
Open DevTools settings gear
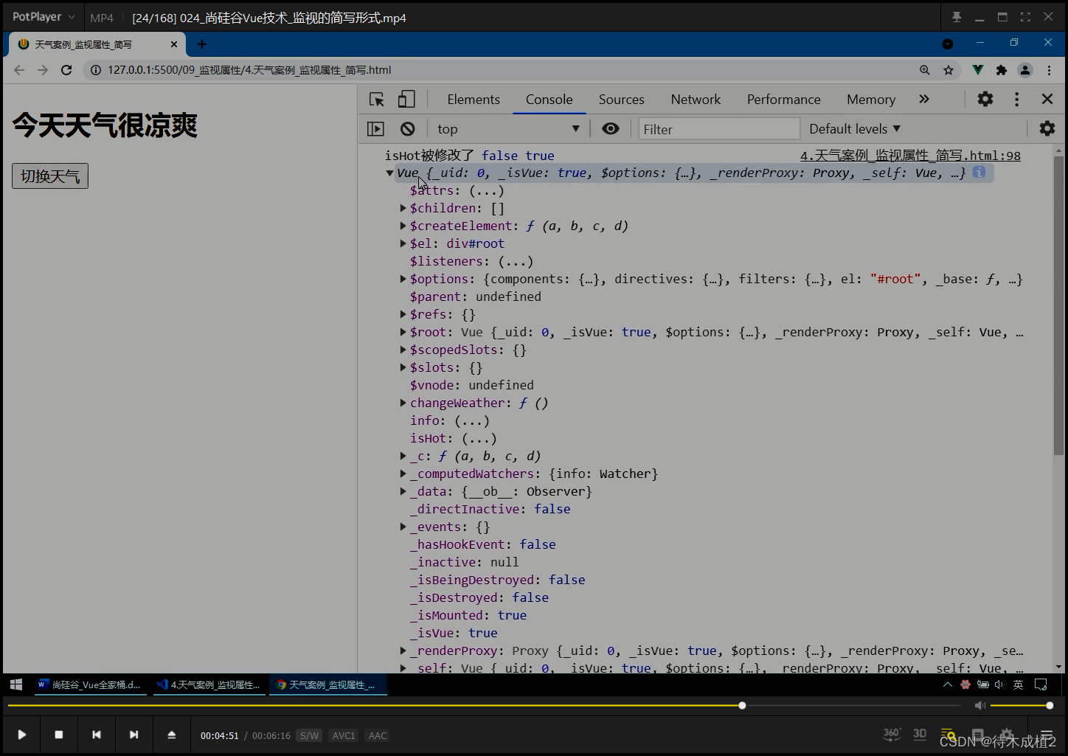(985, 99)
